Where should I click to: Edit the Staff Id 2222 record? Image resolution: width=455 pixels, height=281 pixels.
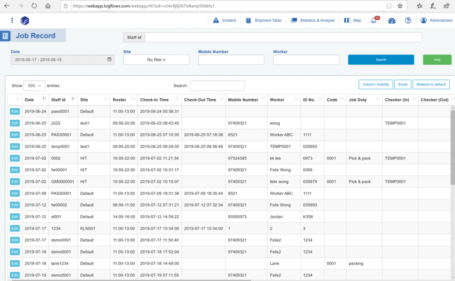click(15, 123)
